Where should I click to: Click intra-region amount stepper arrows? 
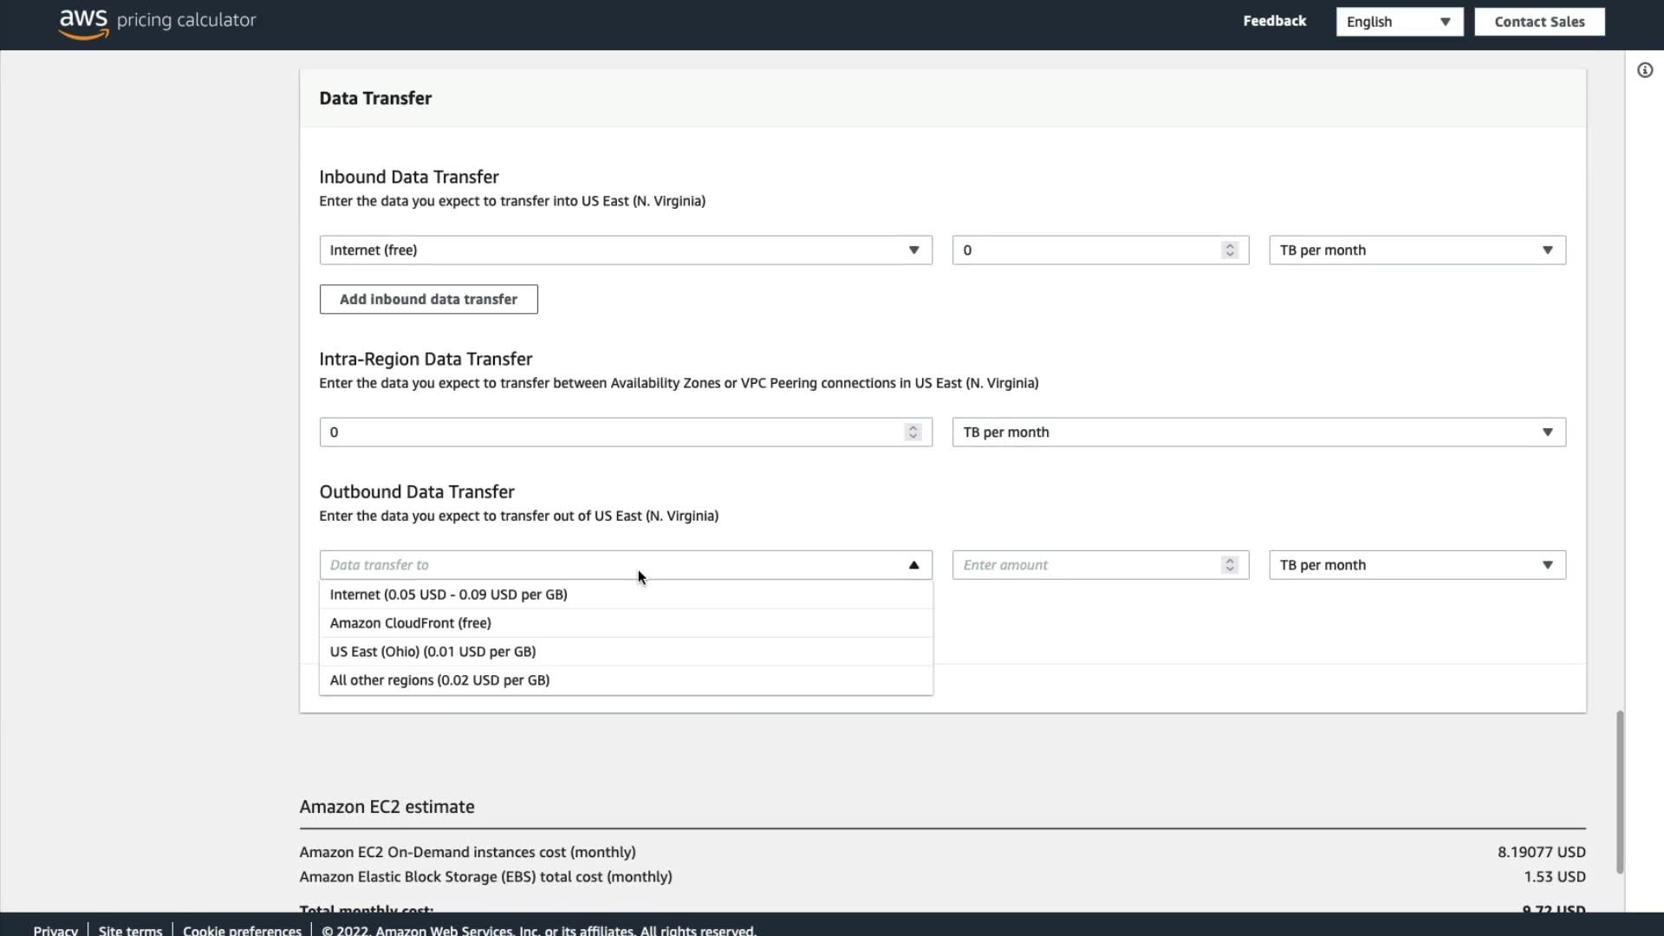tap(913, 432)
